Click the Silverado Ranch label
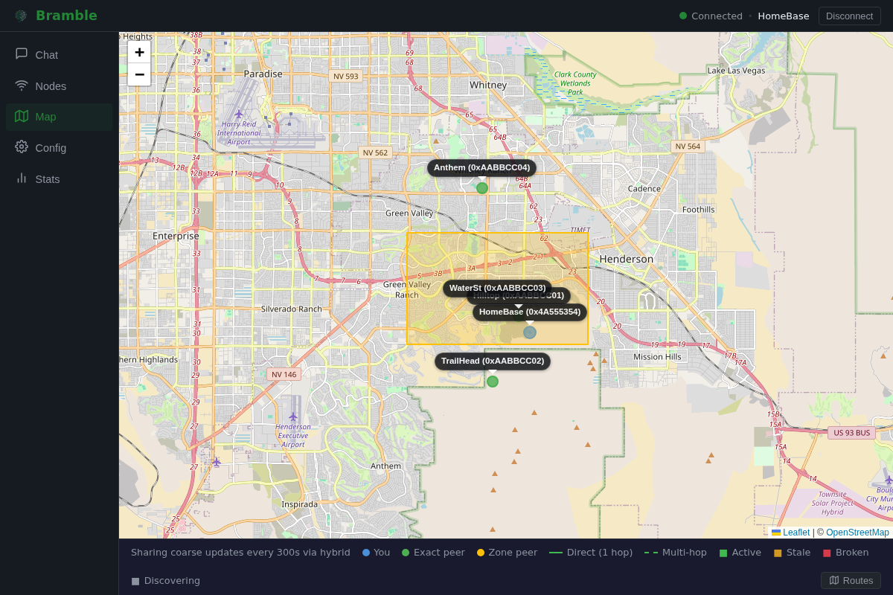The width and height of the screenshot is (893, 595). [292, 309]
